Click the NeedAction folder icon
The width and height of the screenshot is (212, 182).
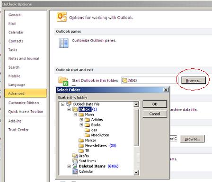(x=87, y=135)
